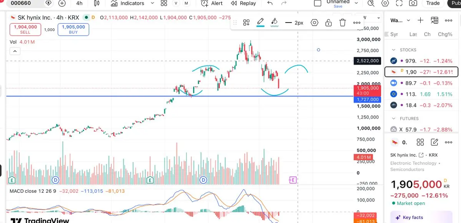Click the 1,905,000 BUY button
This screenshot has height=223, width=461.
tap(73, 30)
